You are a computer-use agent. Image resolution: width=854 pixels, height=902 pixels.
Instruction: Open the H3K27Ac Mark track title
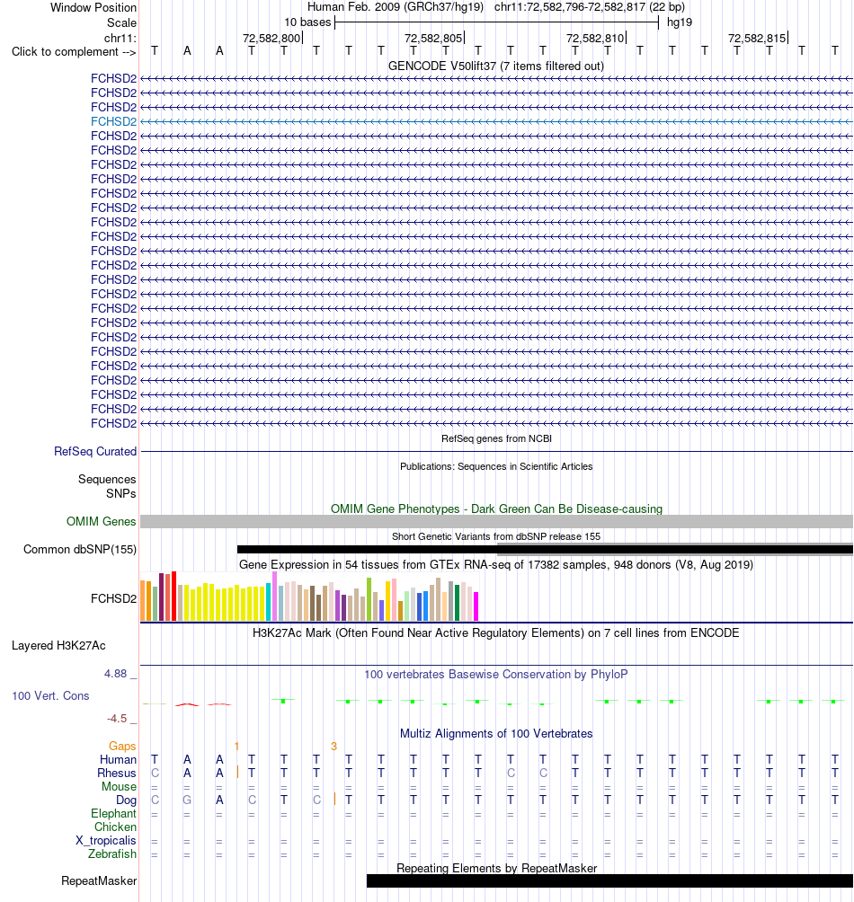496,633
